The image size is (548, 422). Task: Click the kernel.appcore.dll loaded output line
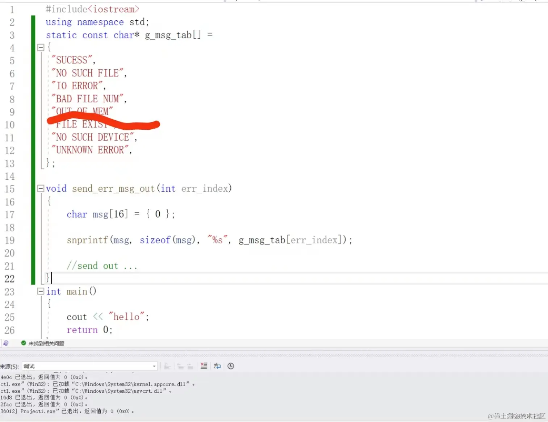97,384
